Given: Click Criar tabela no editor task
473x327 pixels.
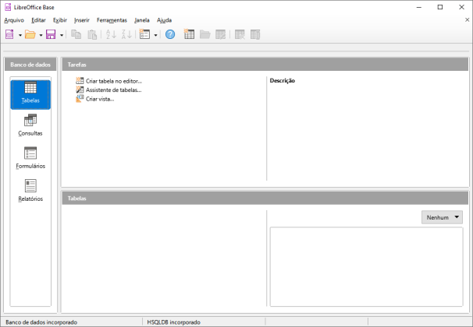Looking at the screenshot, I should coord(109,81).
